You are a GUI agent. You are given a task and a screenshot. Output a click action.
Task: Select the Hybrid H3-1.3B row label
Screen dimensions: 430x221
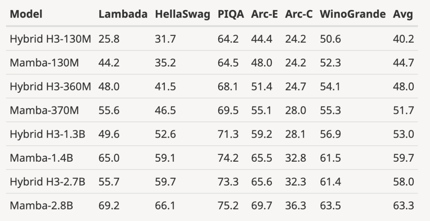[x=47, y=134]
